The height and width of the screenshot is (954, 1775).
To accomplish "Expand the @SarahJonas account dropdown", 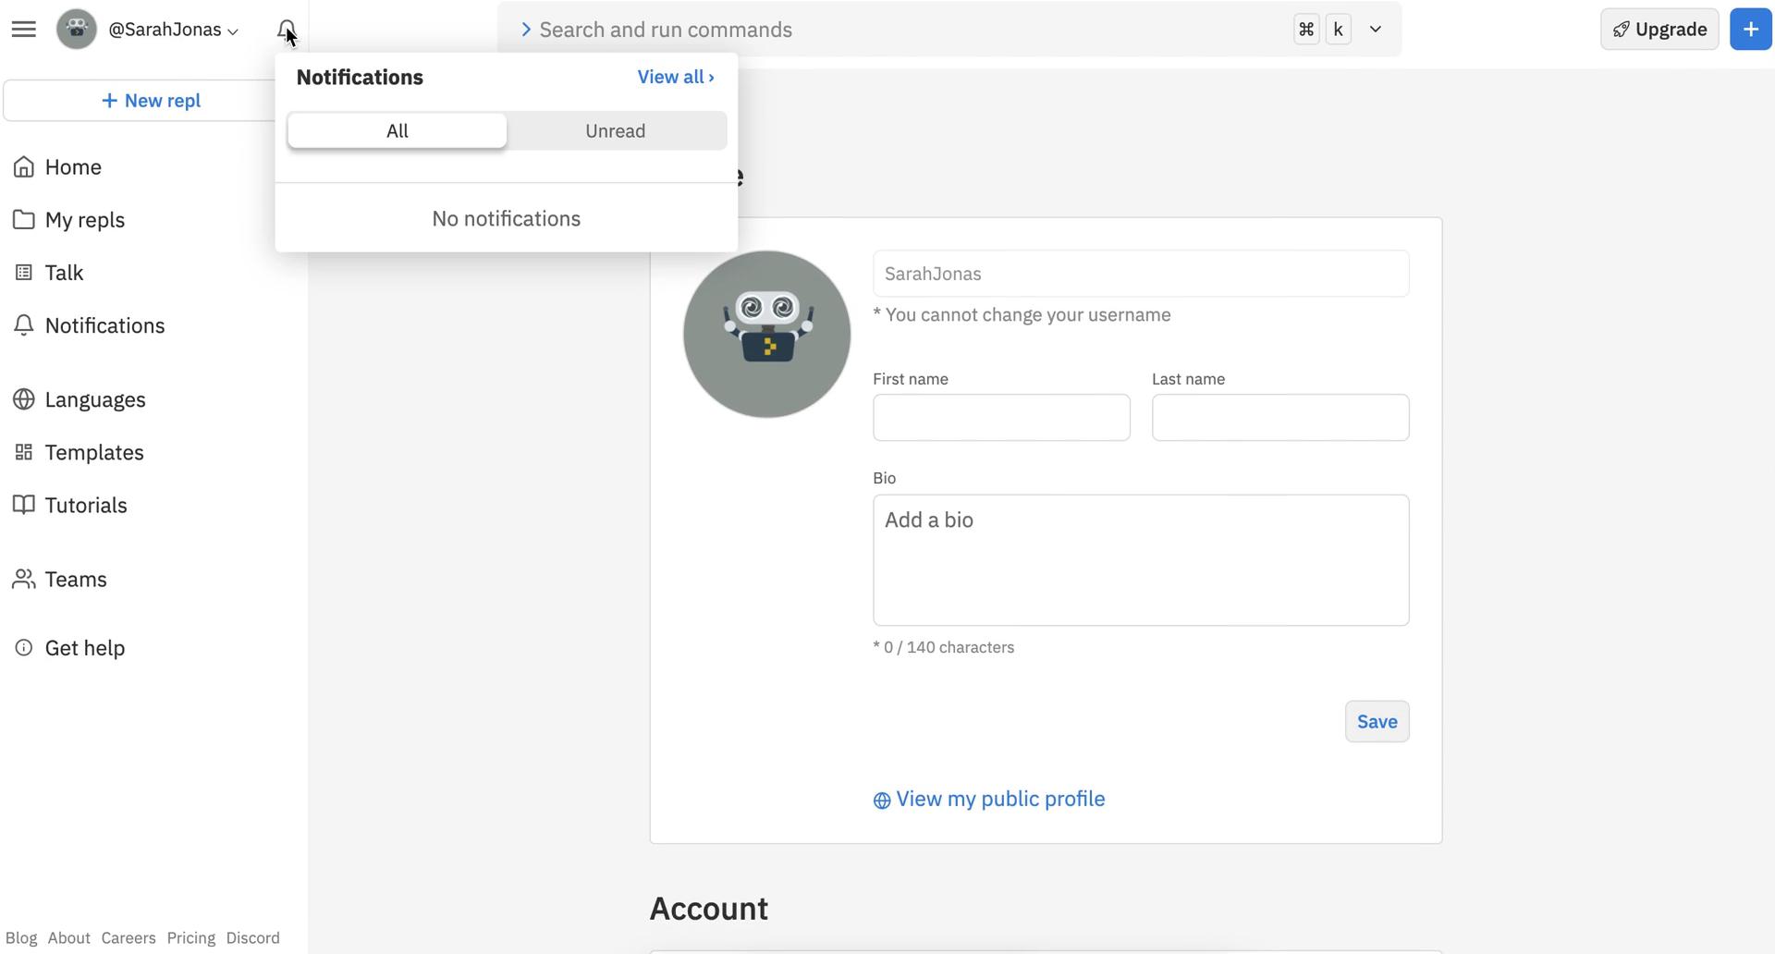I will click(x=172, y=30).
